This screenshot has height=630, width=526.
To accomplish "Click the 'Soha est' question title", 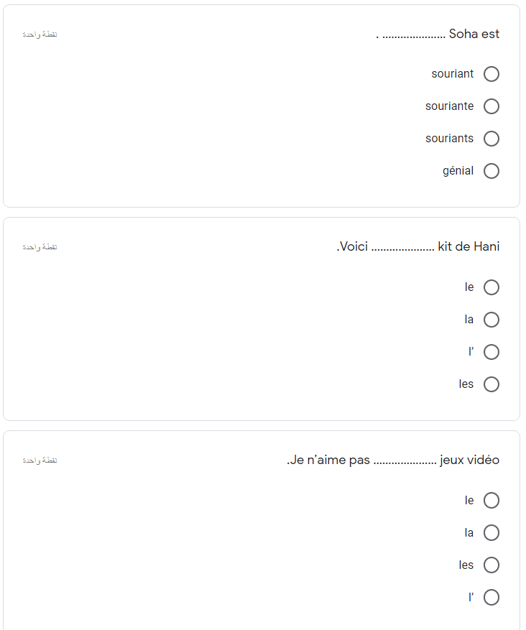I will [x=438, y=34].
